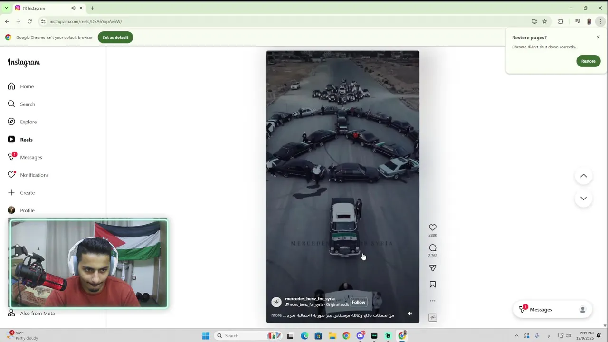The image size is (608, 342).
Task: Open Microsoft Store from taskbar
Action: pos(318,336)
